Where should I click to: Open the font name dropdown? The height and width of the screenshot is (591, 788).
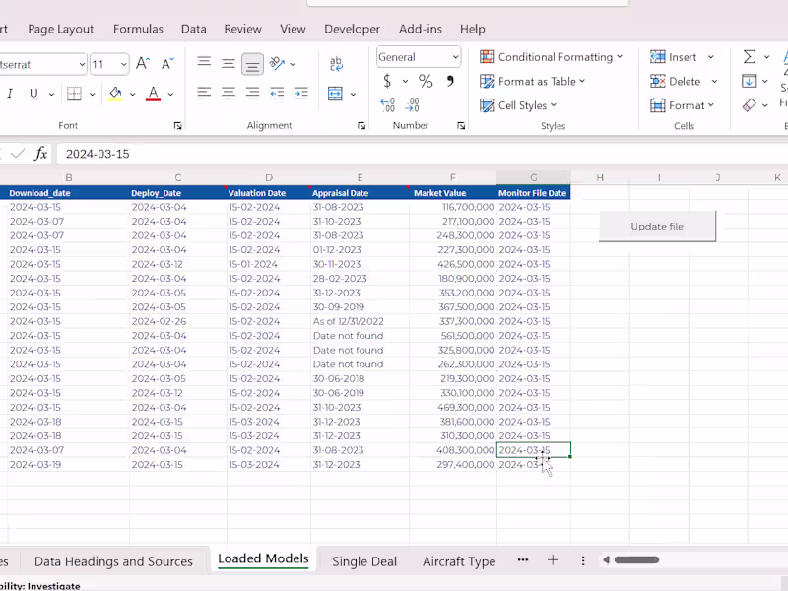coord(82,64)
